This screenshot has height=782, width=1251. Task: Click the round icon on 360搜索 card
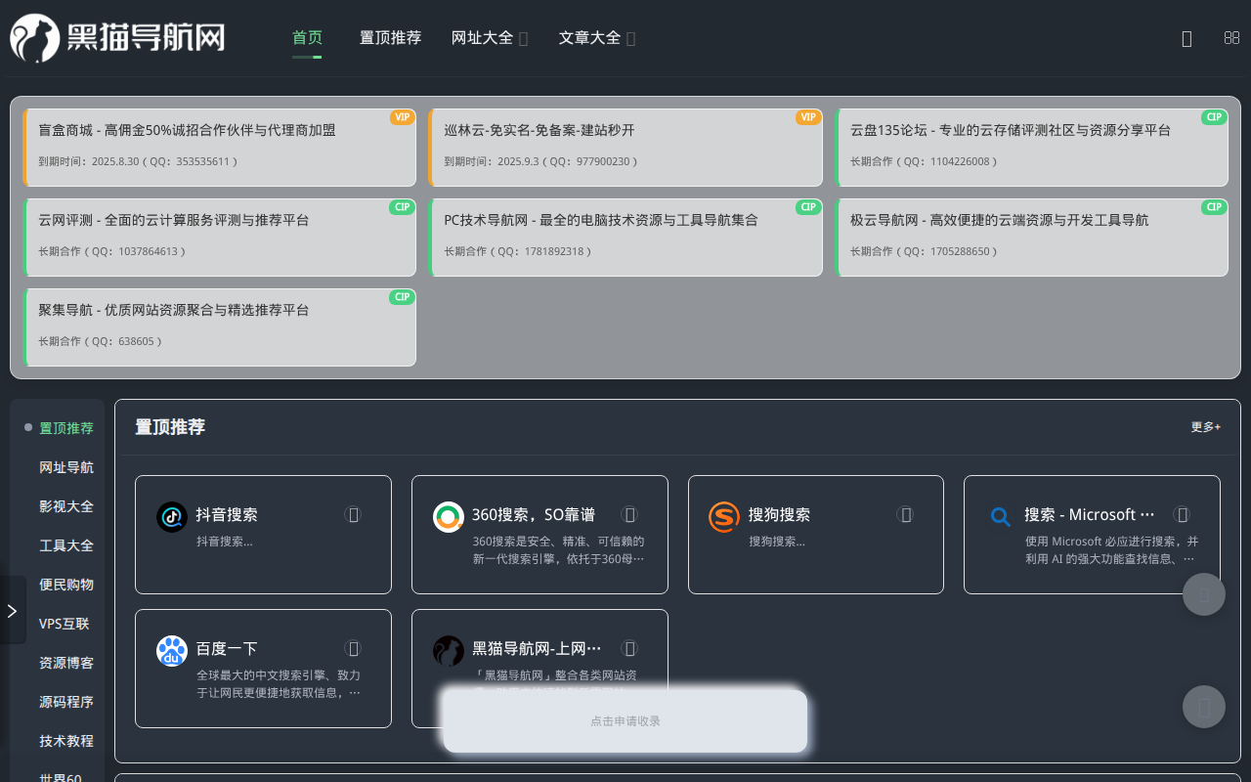pyautogui.click(x=630, y=514)
